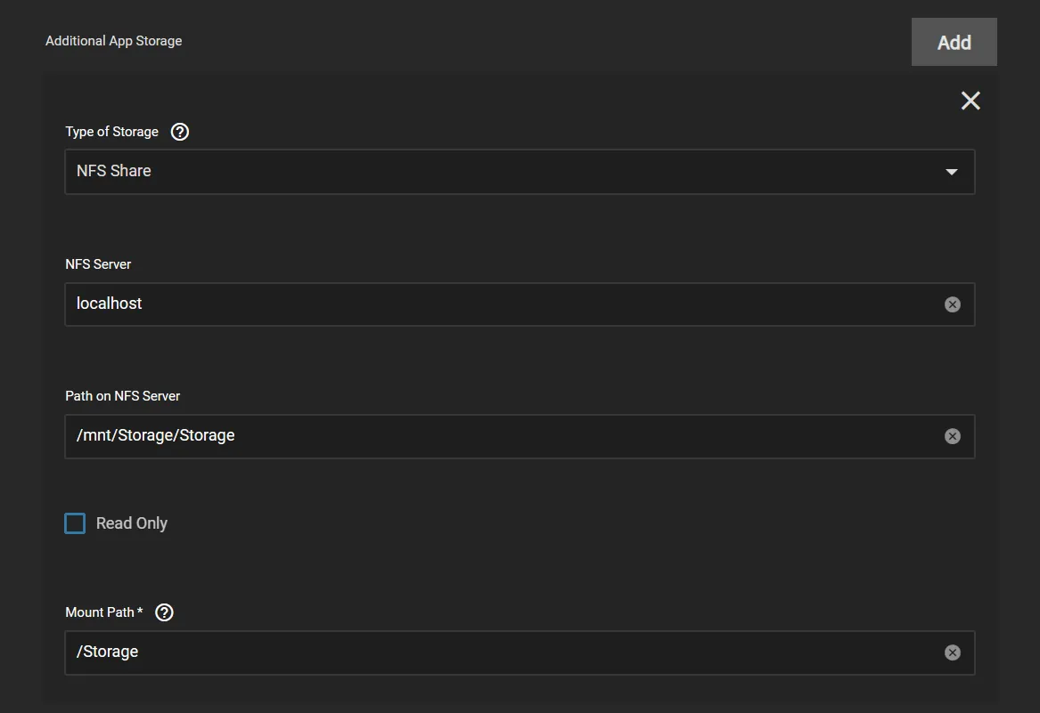Click the Read Only label text

[x=131, y=523]
